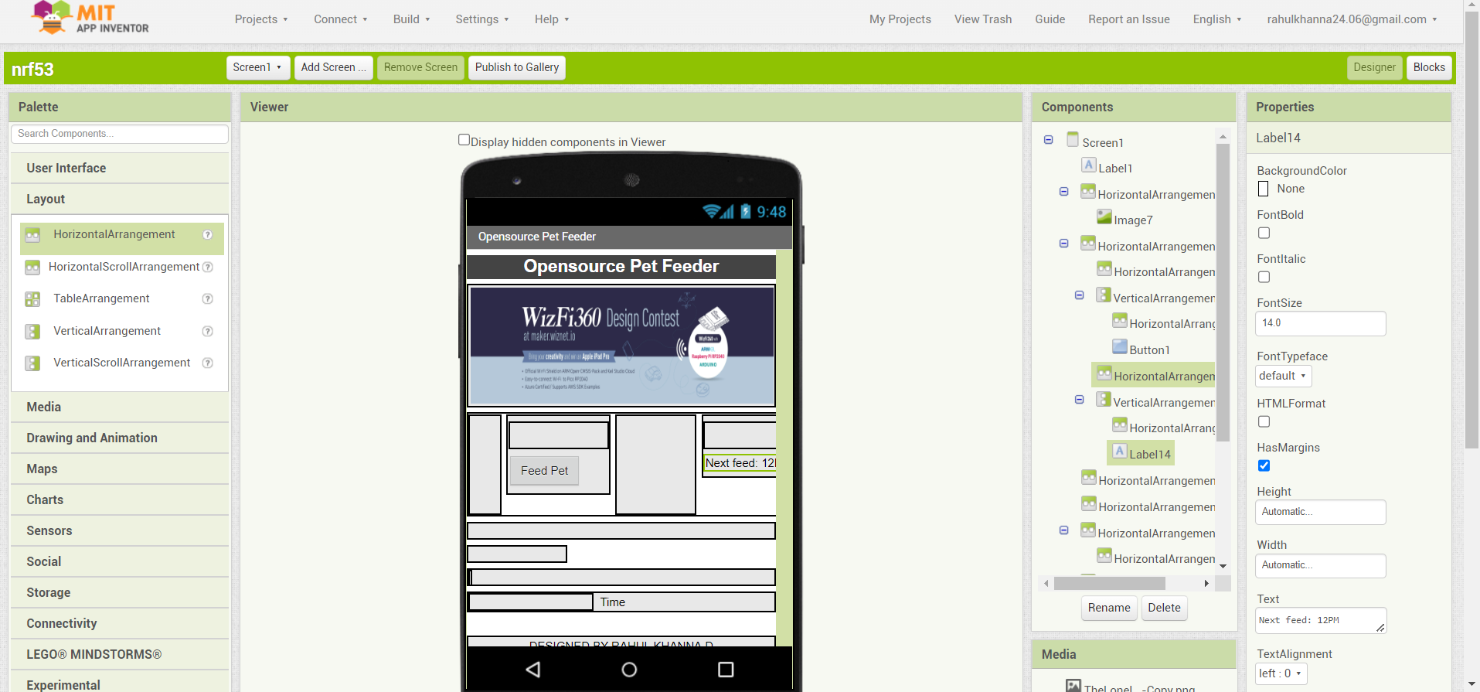
Task: Edit the FontSize 14.0 field
Action: click(1320, 323)
